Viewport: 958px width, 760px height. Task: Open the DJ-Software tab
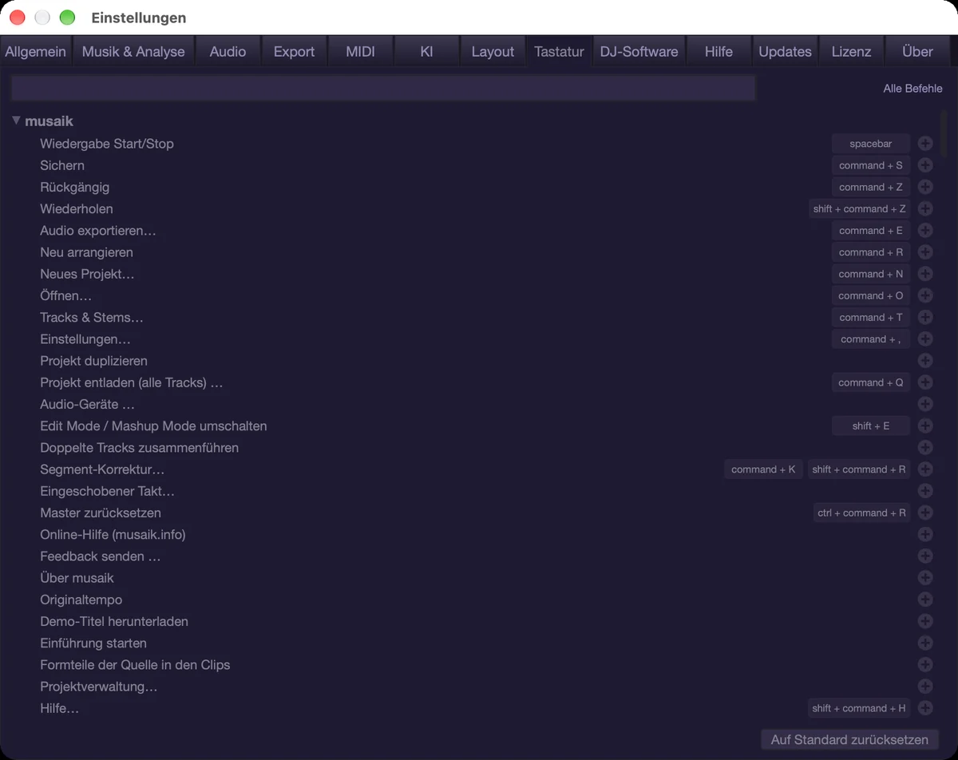(x=639, y=51)
